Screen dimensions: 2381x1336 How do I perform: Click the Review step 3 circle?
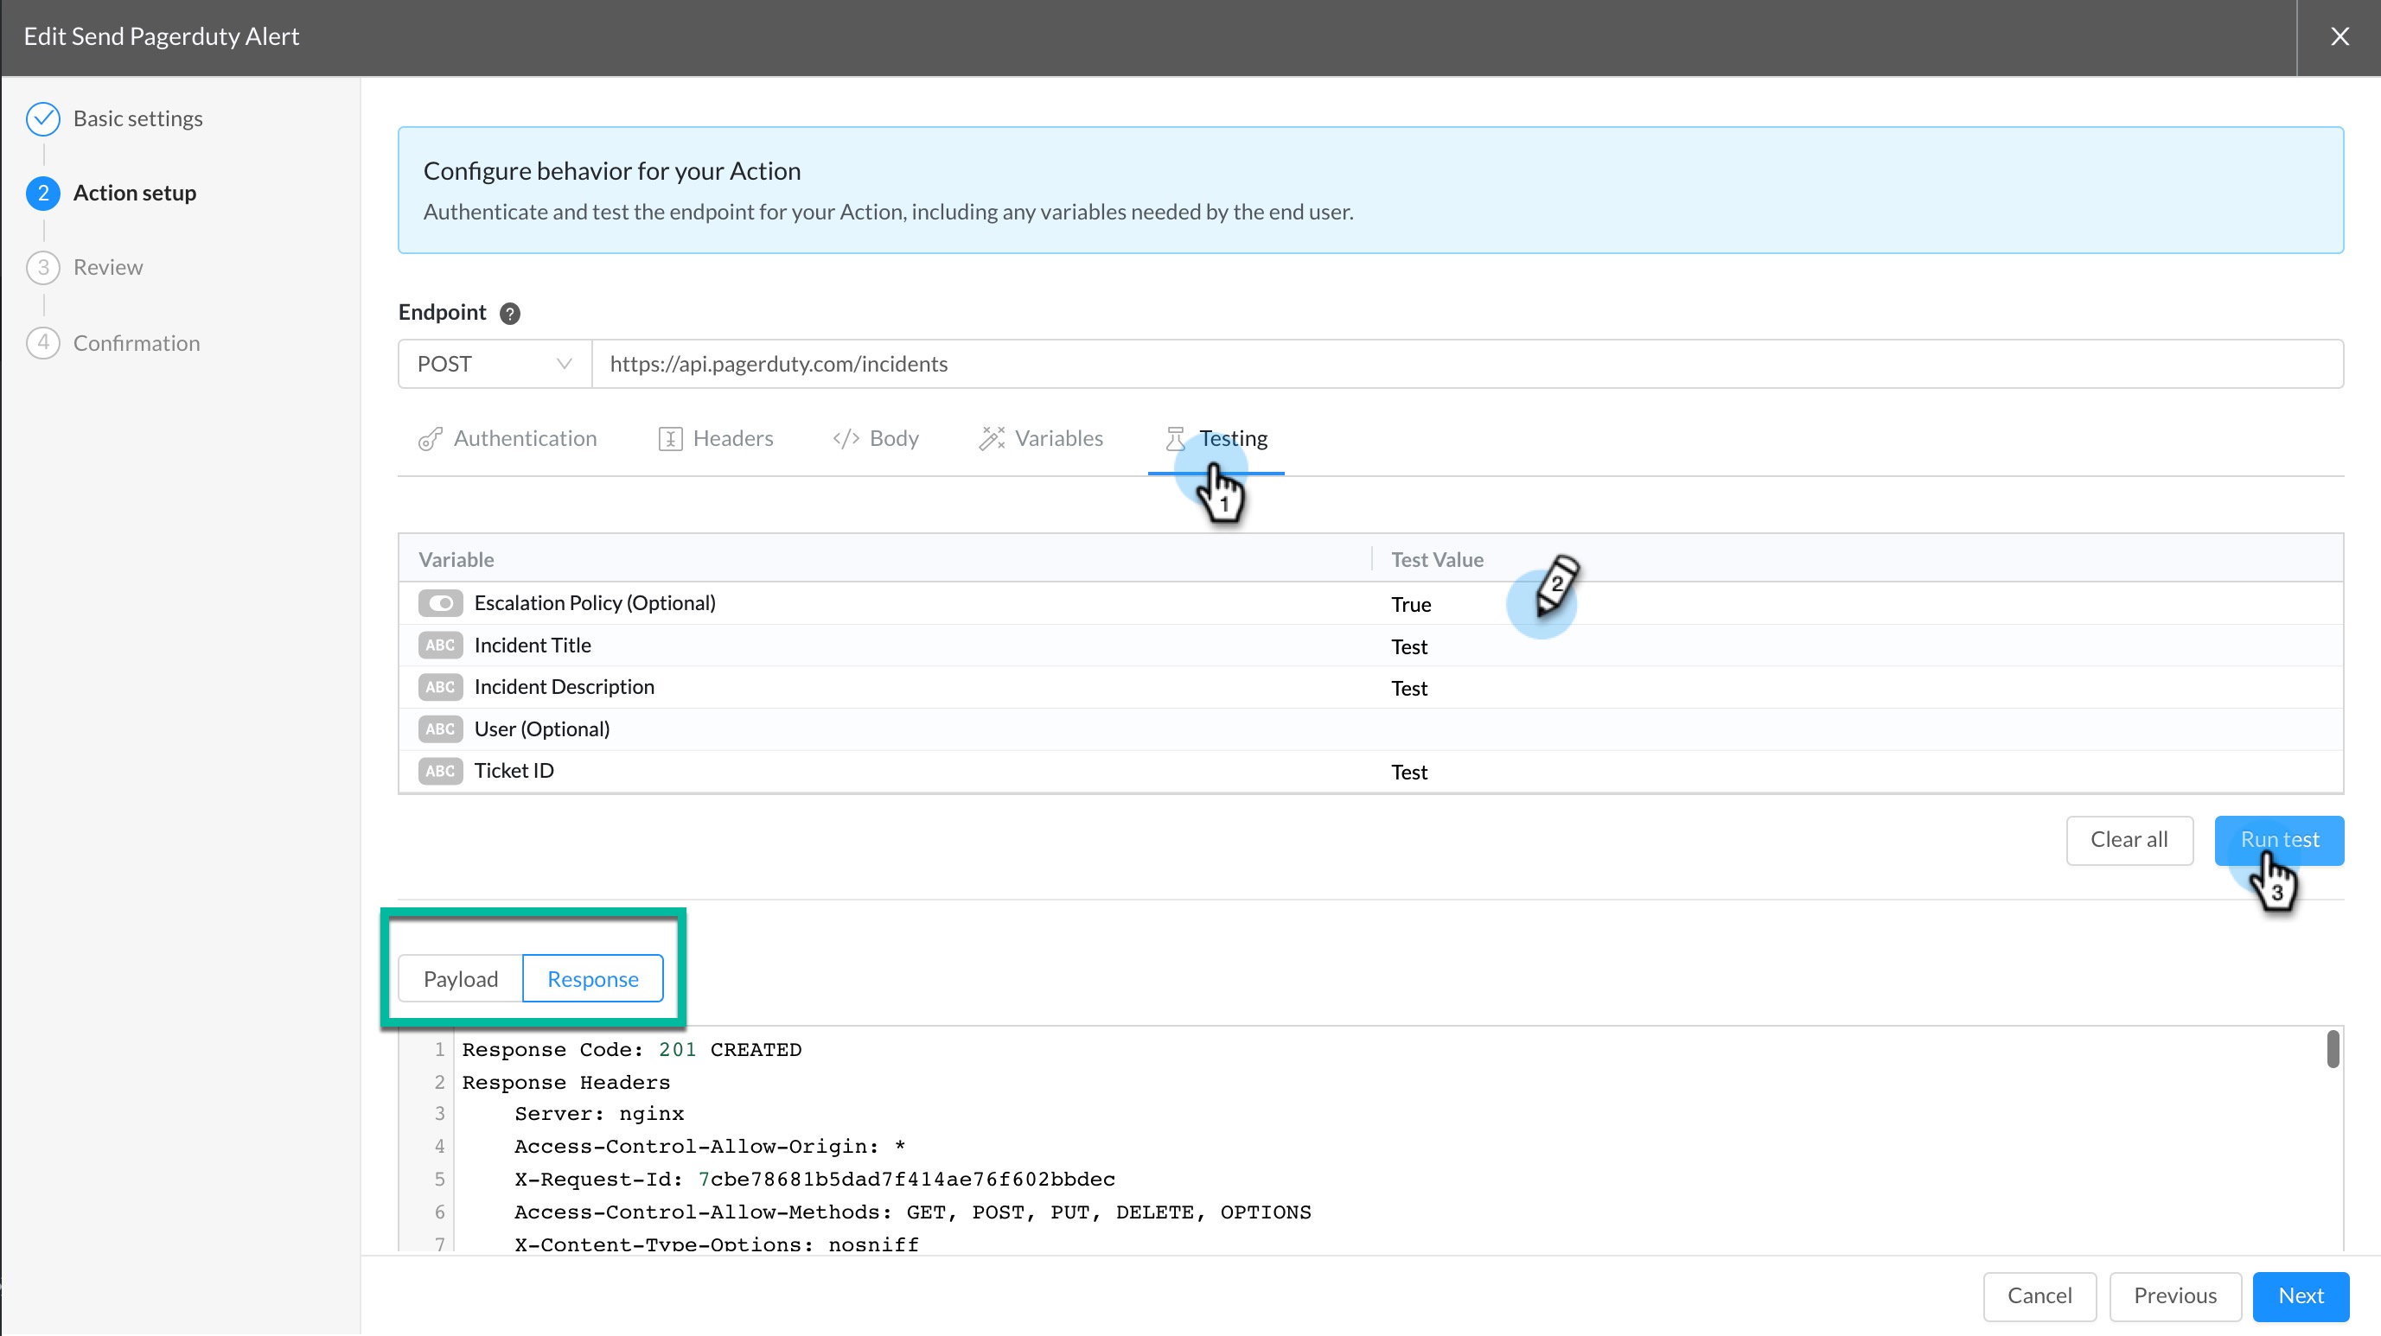(x=42, y=268)
